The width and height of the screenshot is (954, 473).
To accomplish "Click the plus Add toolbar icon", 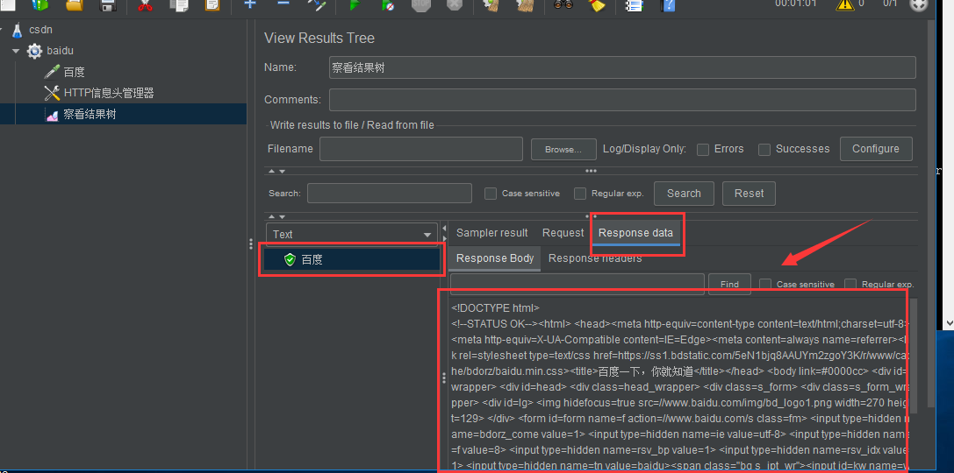I will (x=249, y=4).
